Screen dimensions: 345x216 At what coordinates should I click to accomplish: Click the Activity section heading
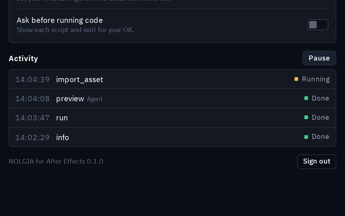click(23, 59)
